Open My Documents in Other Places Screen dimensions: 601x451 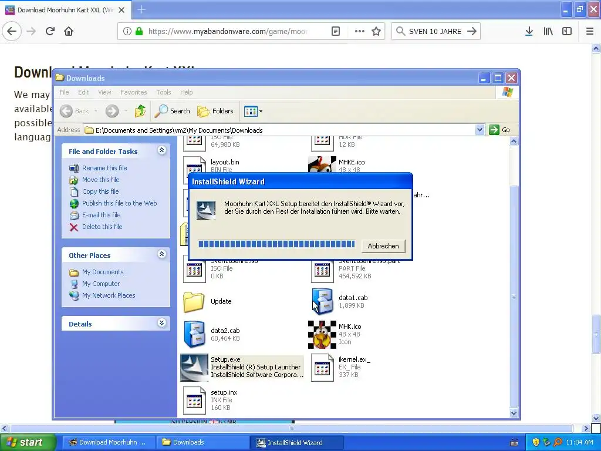[x=103, y=272]
